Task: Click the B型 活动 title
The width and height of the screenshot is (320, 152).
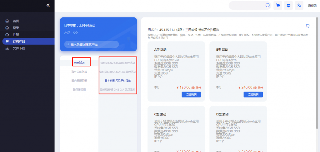Action: tap(222, 50)
